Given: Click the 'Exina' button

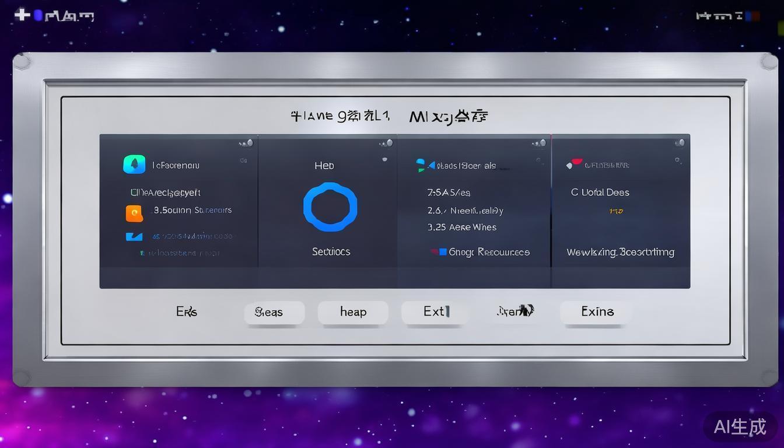Looking at the screenshot, I should 597,311.
